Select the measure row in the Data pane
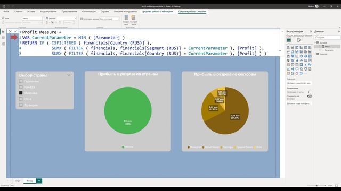 (327, 47)
